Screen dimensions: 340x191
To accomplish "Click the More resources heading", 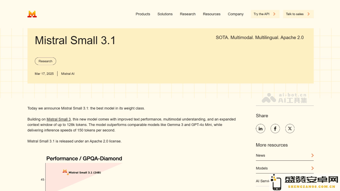I will tap(272, 145).
